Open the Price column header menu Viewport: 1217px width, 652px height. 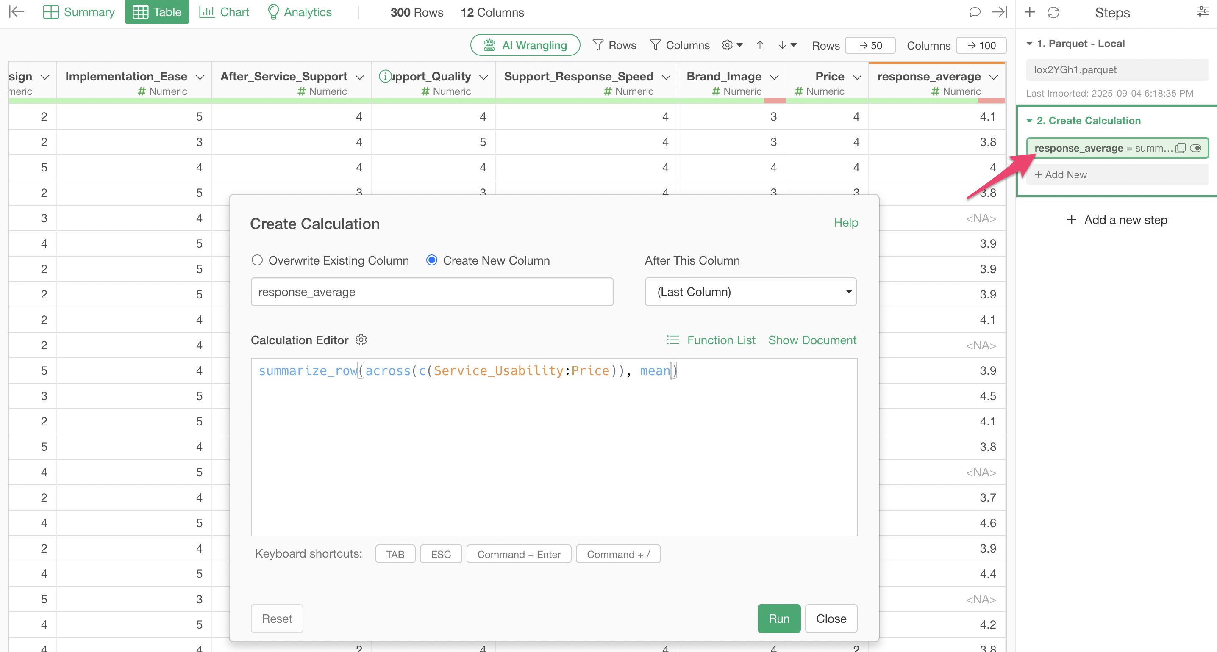[857, 77]
